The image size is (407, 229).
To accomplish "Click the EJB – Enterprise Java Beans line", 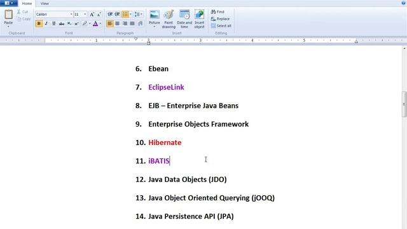I will [x=193, y=106].
